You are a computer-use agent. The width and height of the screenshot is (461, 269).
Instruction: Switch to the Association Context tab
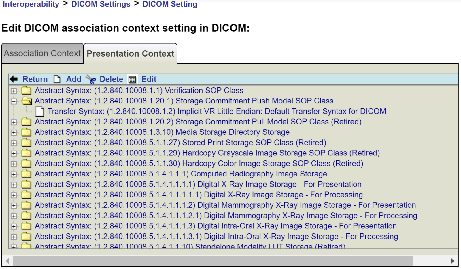point(42,53)
